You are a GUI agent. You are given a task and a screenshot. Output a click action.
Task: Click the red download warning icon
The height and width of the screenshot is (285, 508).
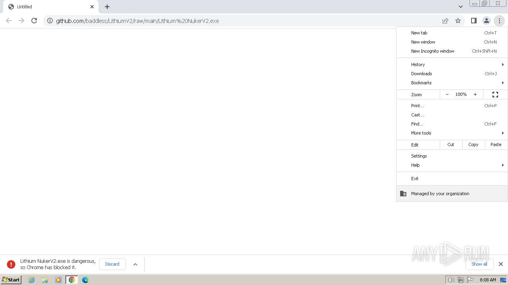point(11,264)
